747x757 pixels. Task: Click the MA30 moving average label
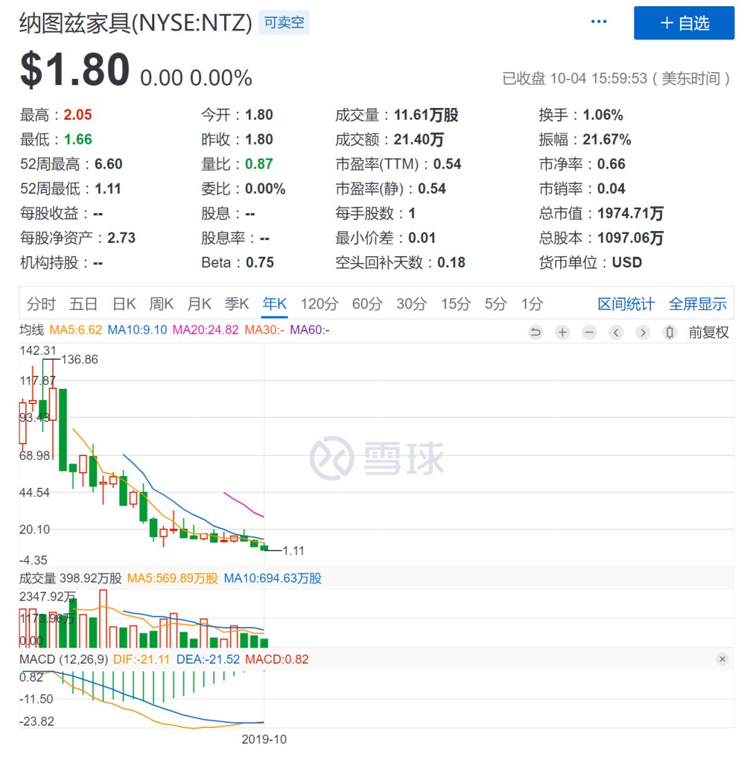264,330
